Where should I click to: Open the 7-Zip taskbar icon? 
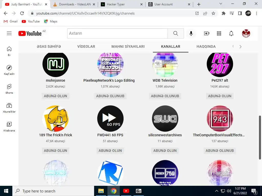click(x=139, y=191)
